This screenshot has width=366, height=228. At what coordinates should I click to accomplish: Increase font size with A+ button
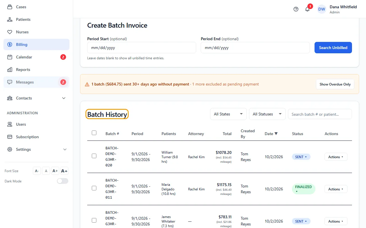tap(55, 171)
